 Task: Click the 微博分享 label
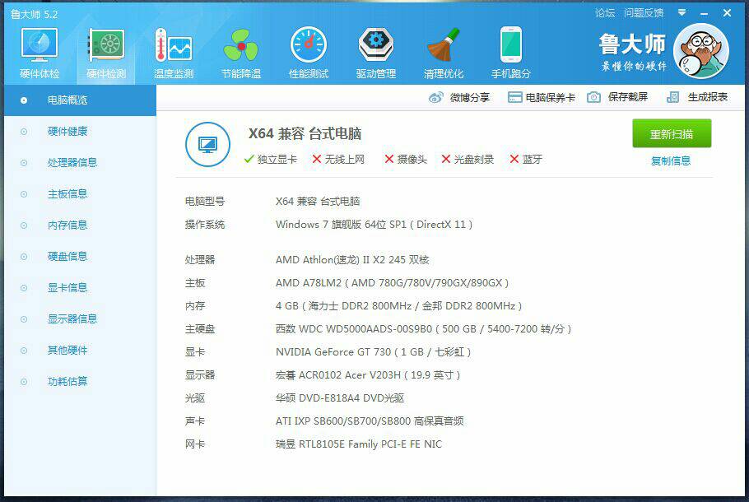(469, 97)
